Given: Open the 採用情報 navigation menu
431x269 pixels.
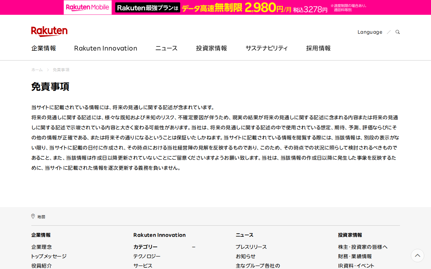Looking at the screenshot, I should point(318,48).
